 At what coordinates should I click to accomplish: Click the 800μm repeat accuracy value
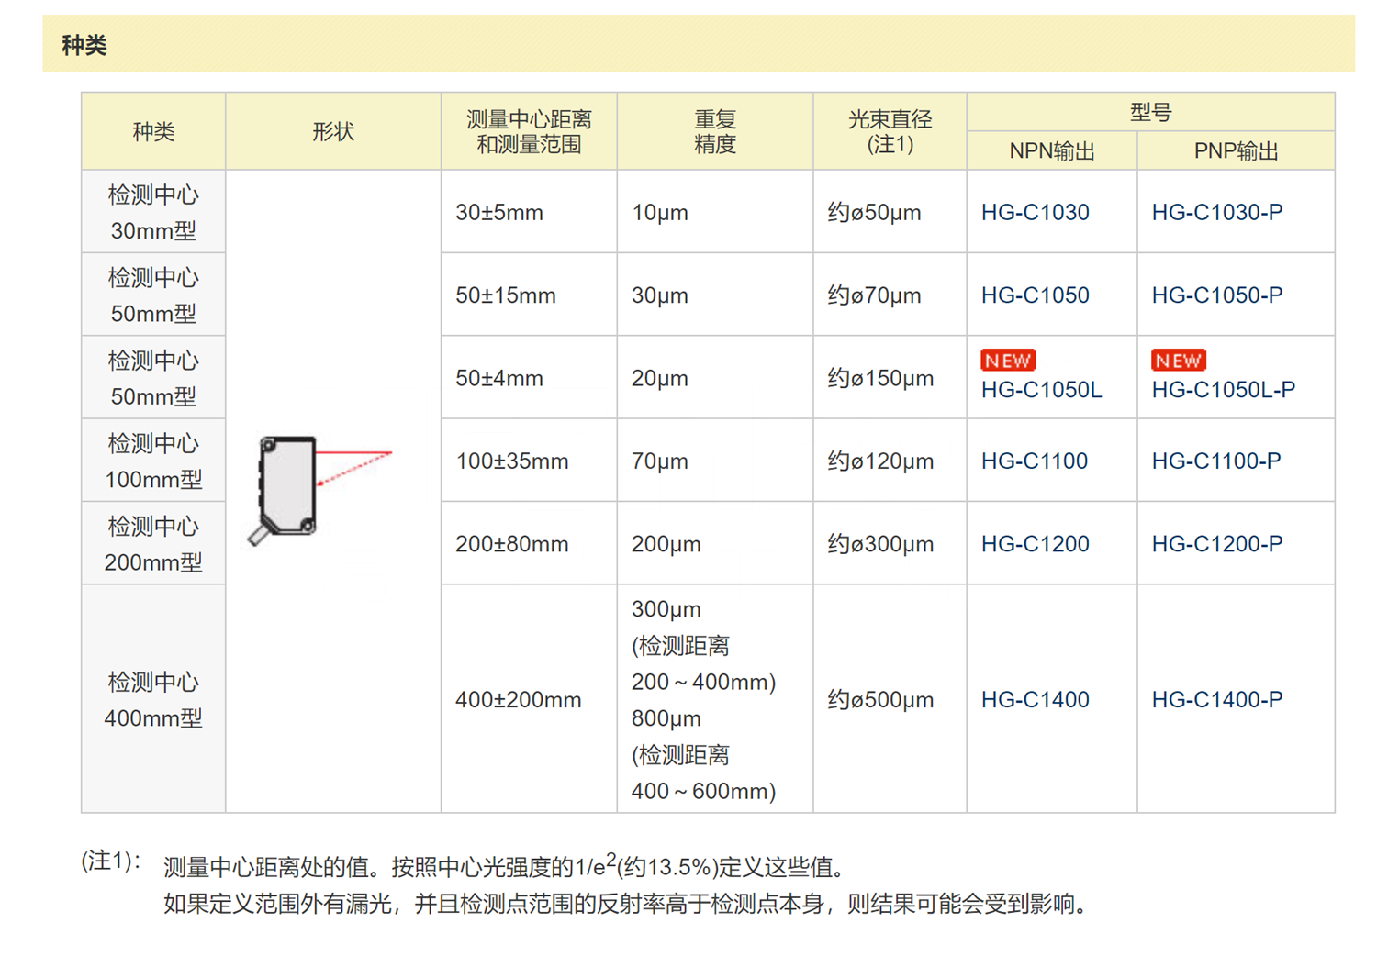coord(666,718)
